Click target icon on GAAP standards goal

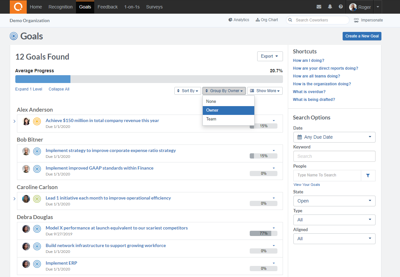coord(37,169)
